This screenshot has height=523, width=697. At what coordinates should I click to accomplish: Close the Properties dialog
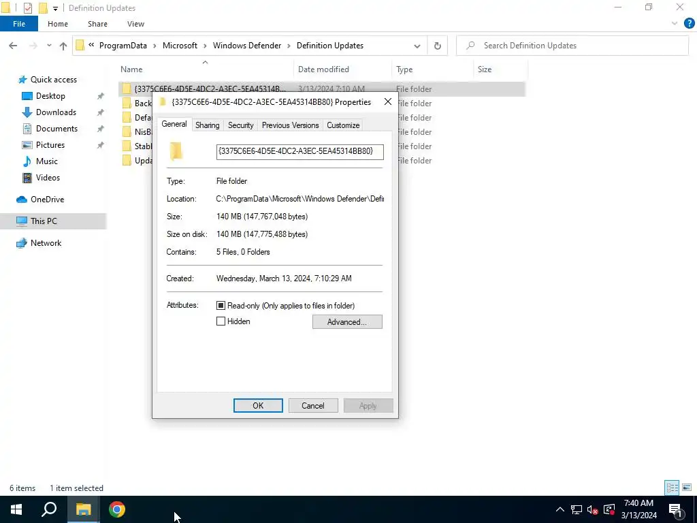387,102
